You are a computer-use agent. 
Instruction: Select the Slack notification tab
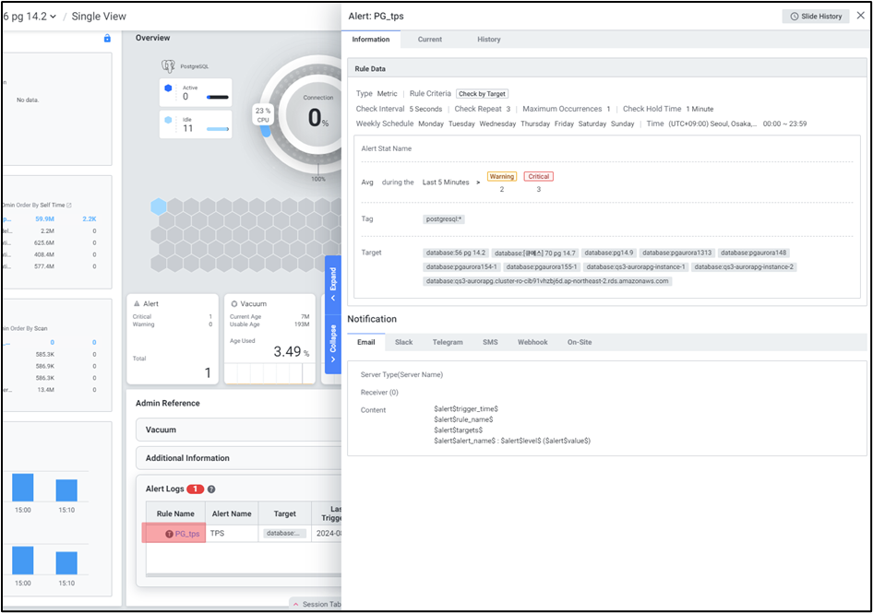[x=403, y=342]
